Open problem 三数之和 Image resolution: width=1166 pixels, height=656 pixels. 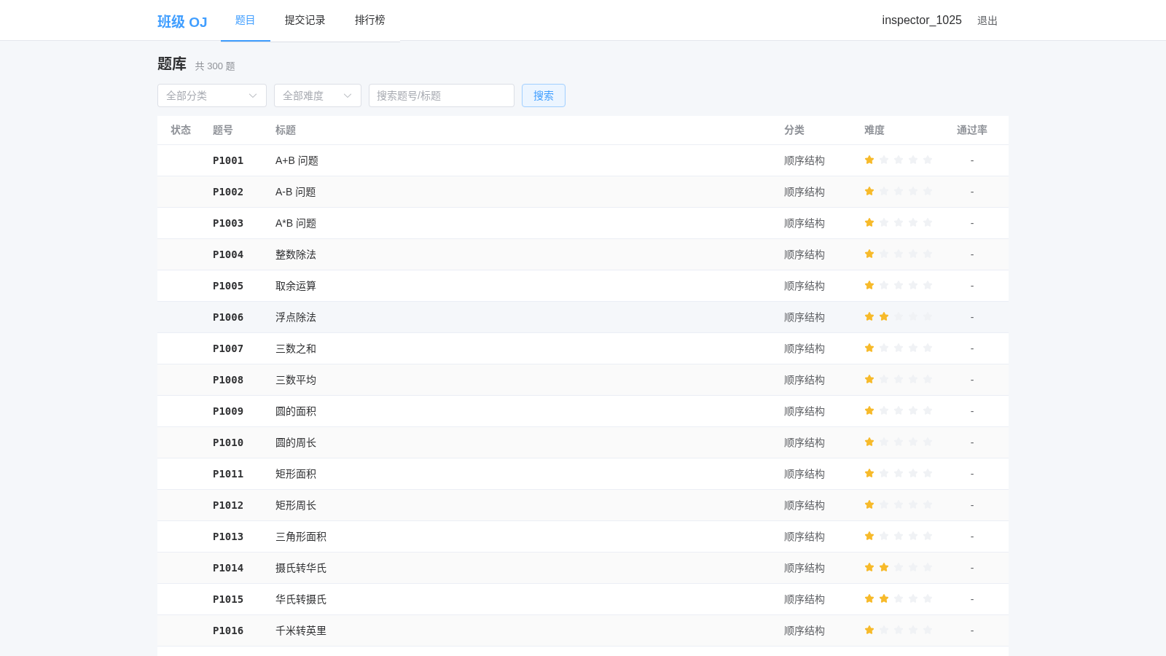[296, 348]
